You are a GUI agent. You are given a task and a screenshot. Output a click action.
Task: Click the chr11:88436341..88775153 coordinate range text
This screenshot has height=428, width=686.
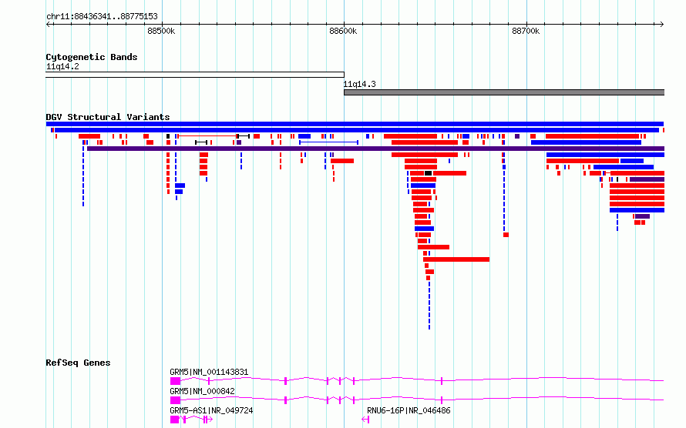(x=102, y=16)
